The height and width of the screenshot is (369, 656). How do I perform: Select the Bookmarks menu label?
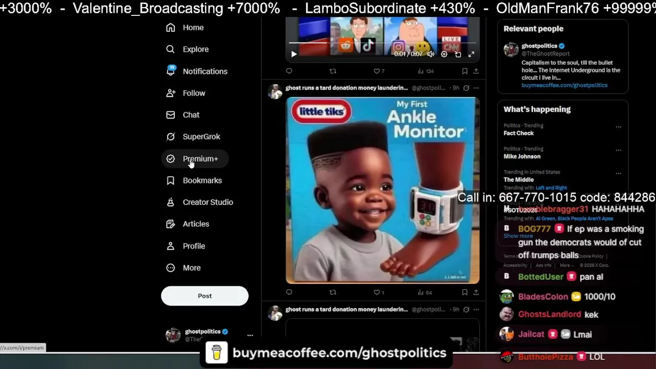click(x=202, y=180)
